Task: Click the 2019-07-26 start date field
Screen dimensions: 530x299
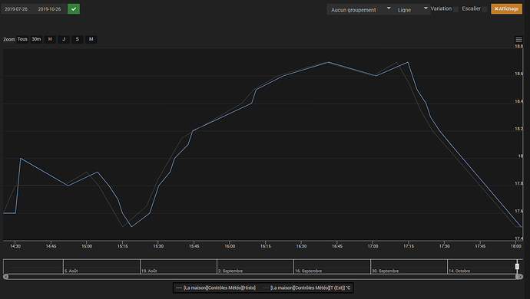Action: pyautogui.click(x=16, y=9)
